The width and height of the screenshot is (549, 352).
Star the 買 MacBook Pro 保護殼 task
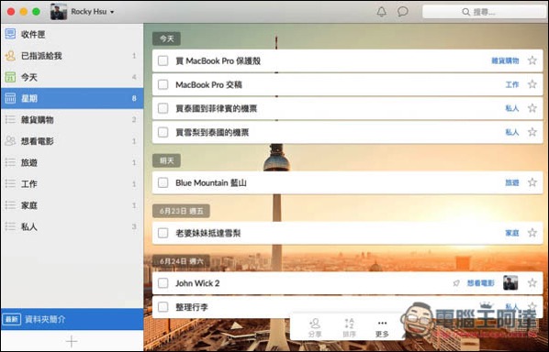pyautogui.click(x=532, y=60)
